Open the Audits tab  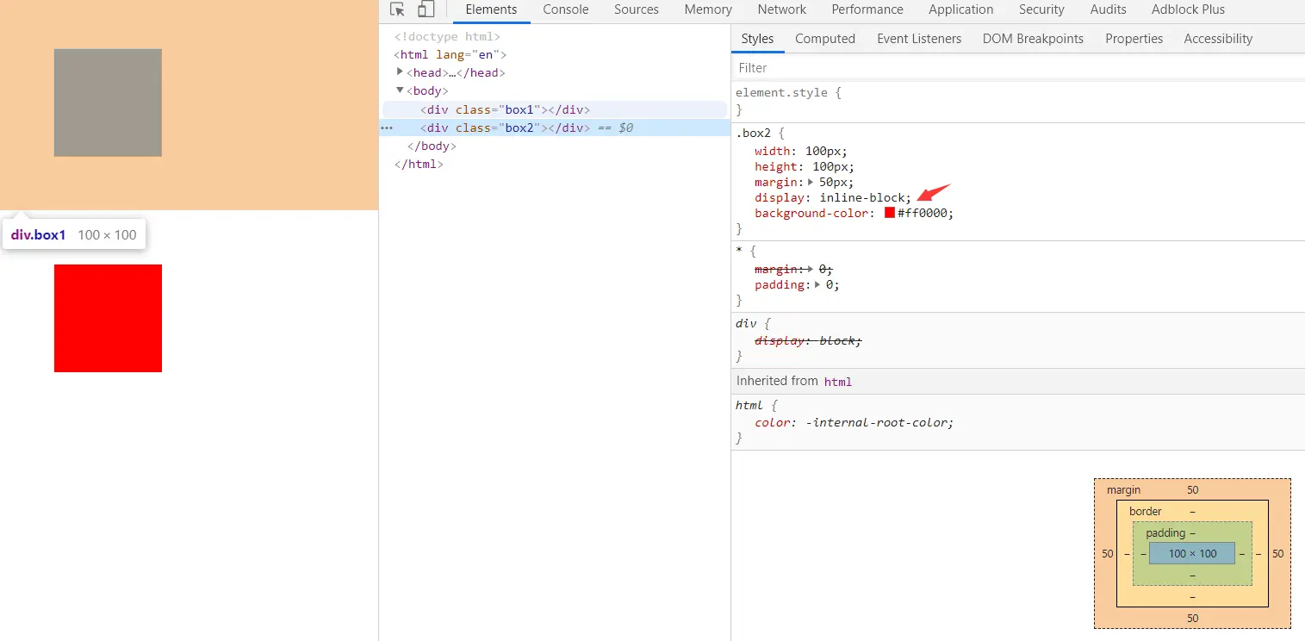pos(1108,9)
